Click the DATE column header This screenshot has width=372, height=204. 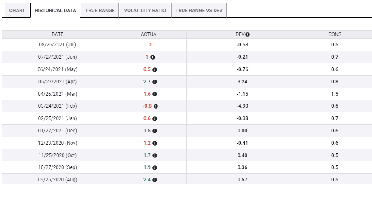coord(57,34)
